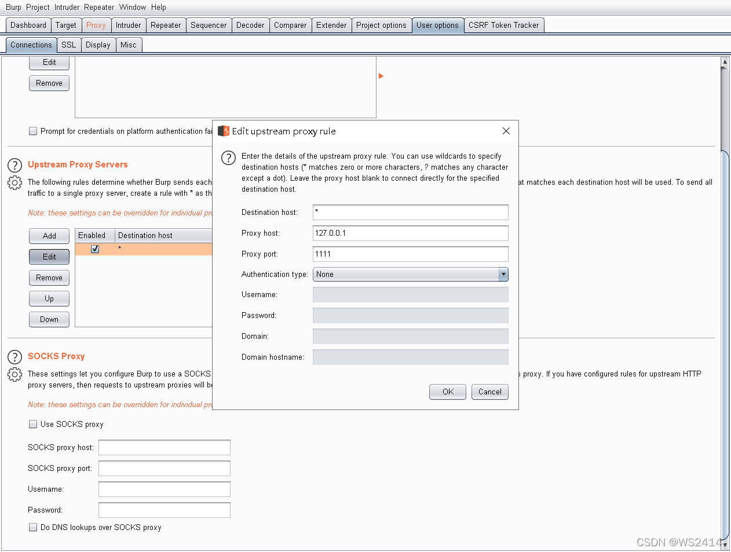Click Edit button under platform authentication

click(x=49, y=63)
